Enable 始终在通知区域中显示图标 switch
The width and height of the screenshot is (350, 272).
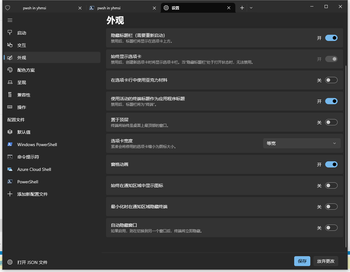[x=331, y=185]
